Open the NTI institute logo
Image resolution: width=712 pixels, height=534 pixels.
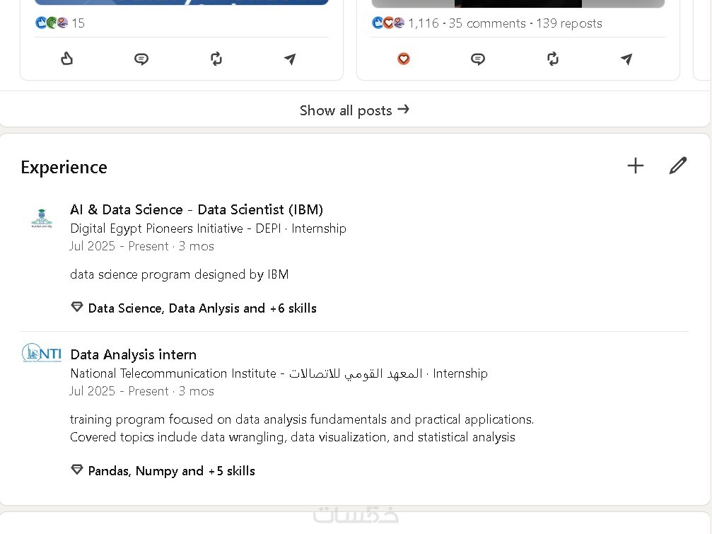pyautogui.click(x=42, y=353)
